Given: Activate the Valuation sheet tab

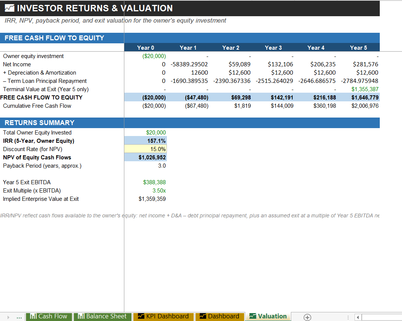Looking at the screenshot, I should click(x=268, y=316).
